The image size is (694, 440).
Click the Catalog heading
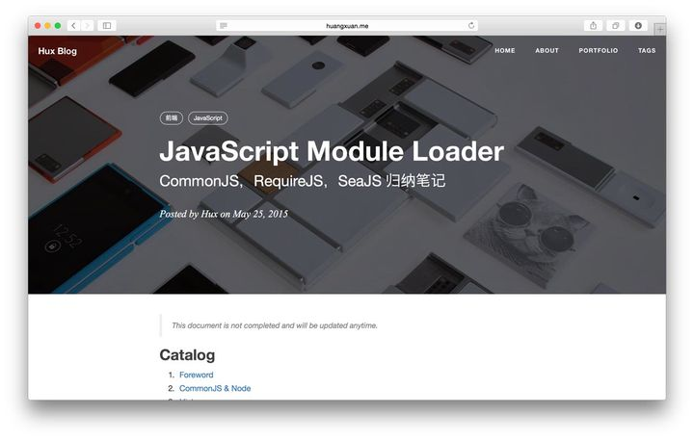pyautogui.click(x=187, y=354)
